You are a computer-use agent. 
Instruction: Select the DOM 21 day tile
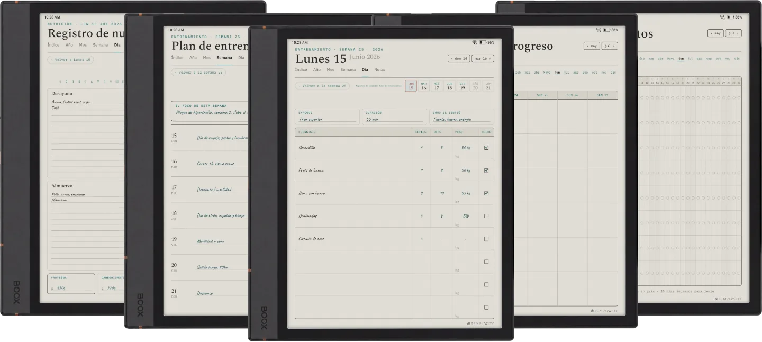tap(488, 86)
